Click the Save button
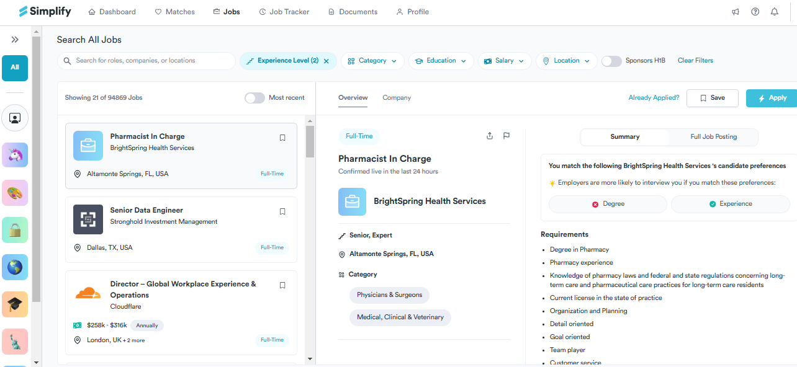The width and height of the screenshot is (797, 367). [712, 98]
